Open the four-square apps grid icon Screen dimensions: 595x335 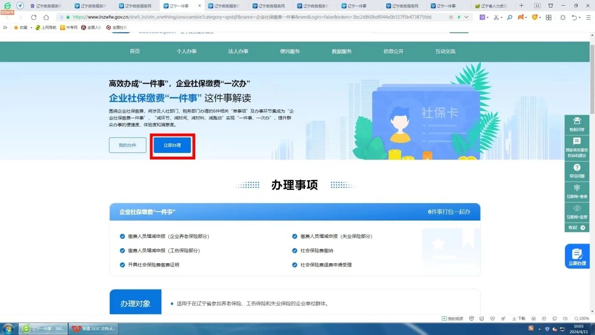pyautogui.click(x=549, y=17)
